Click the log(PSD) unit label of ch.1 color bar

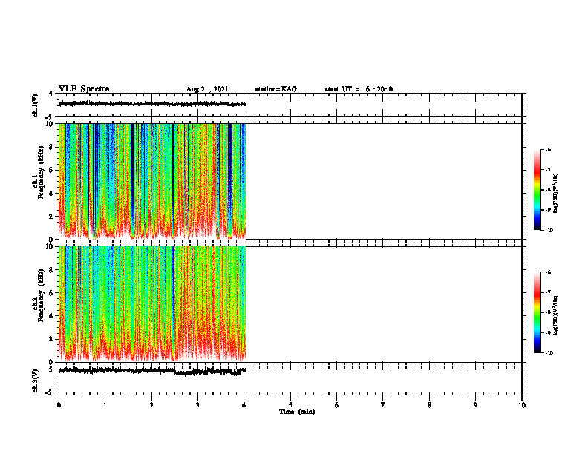[556, 193]
